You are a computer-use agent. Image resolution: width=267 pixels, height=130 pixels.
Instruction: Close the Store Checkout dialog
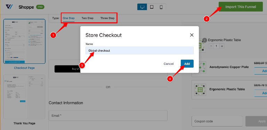[x=192, y=35]
